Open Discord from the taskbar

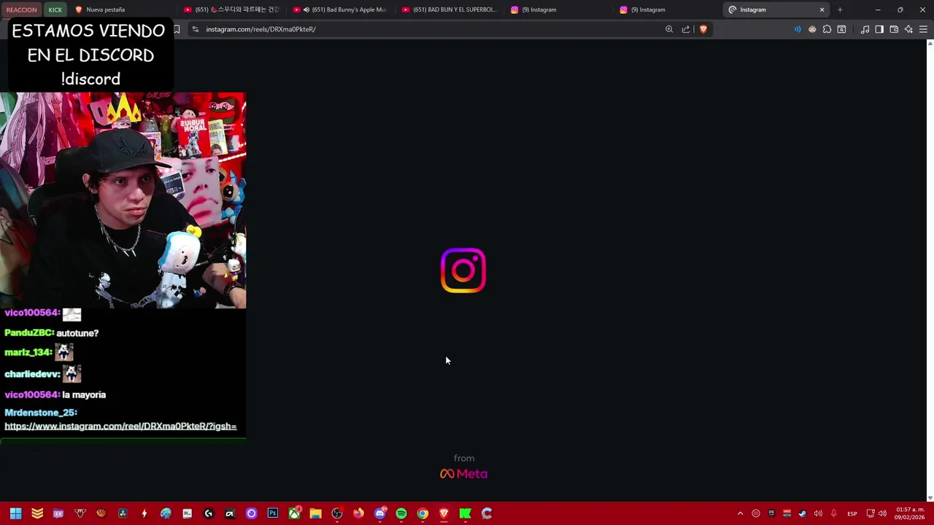pyautogui.click(x=379, y=513)
